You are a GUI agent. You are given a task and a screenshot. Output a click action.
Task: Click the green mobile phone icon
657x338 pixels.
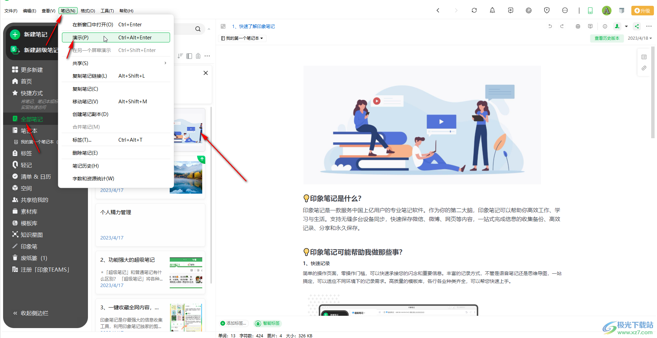[x=590, y=11]
